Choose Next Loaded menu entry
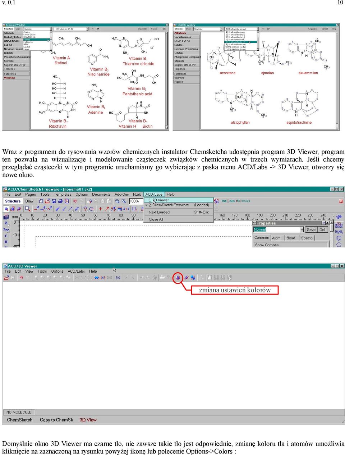Viewport: 345px width, 455px height. 179,212
